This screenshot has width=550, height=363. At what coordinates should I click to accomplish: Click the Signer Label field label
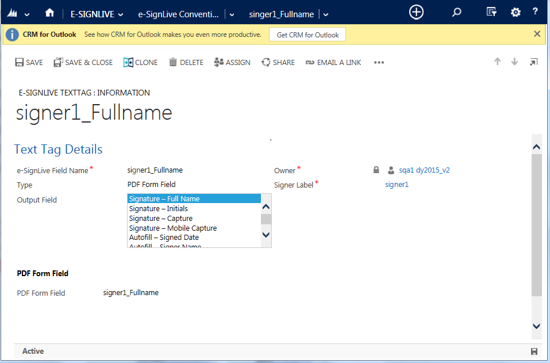(294, 185)
